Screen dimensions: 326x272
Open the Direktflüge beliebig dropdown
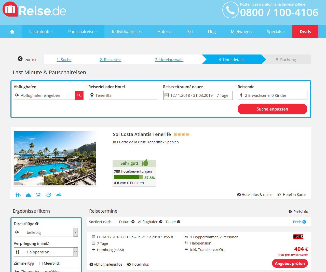click(46, 232)
